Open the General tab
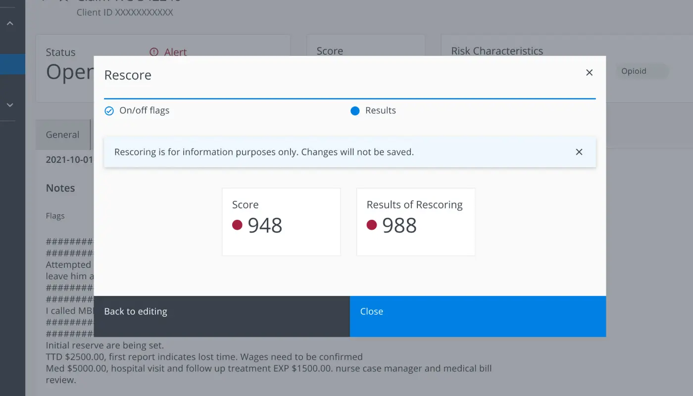Image resolution: width=693 pixels, height=396 pixels. coord(62,135)
